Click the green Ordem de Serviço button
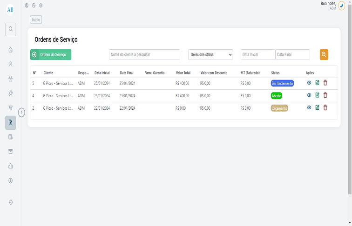 [x=51, y=54]
